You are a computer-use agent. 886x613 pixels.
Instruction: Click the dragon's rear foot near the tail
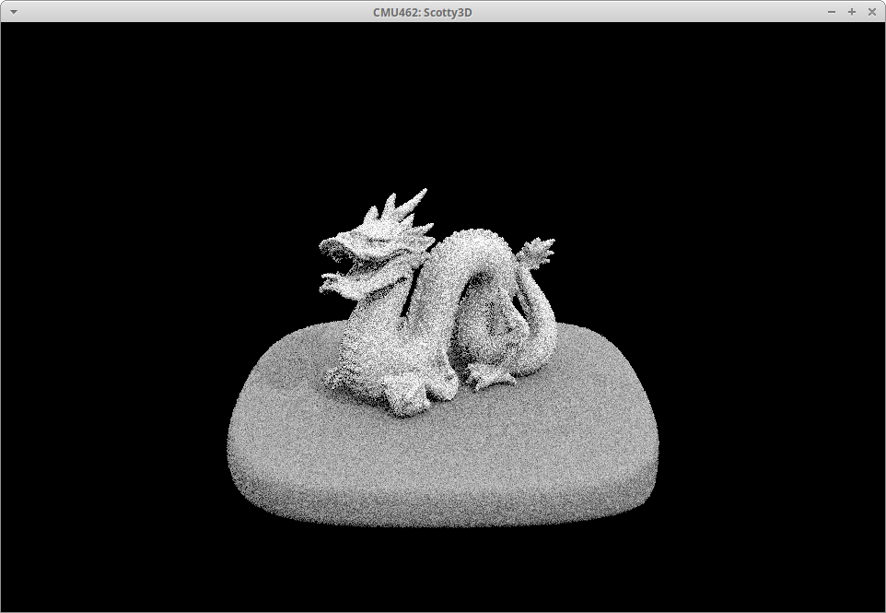point(486,376)
